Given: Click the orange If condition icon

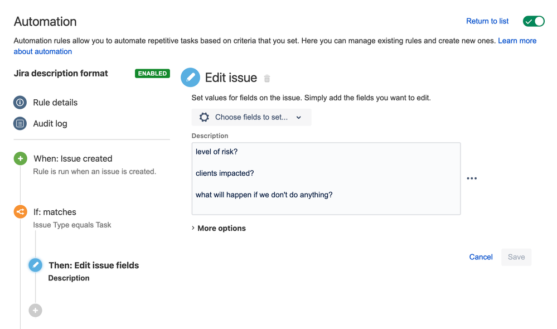Looking at the screenshot, I should (21, 212).
